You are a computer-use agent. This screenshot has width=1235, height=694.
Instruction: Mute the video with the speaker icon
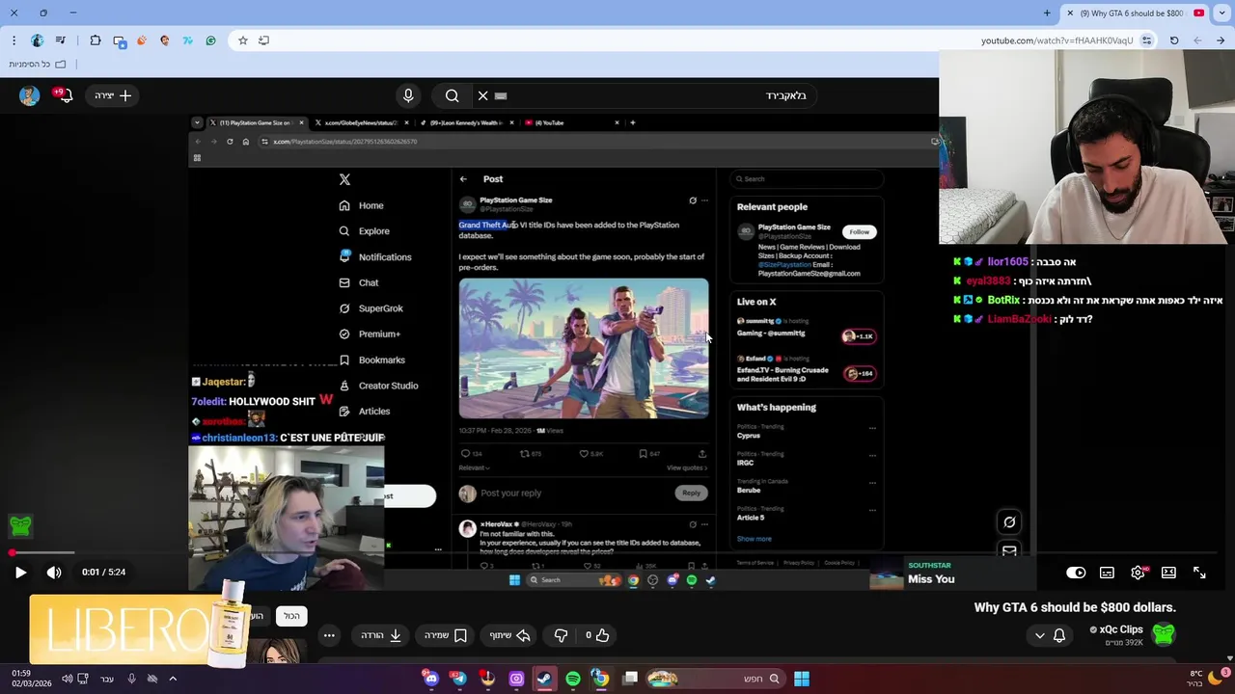(x=54, y=572)
